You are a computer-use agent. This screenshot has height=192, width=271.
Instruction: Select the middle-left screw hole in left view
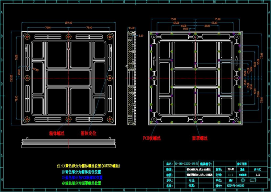point(28,77)
